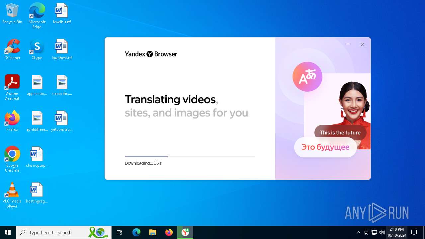Viewport: 425px width, 239px height.
Task: Select the CCleaner desktop shortcut
Action: [12, 50]
